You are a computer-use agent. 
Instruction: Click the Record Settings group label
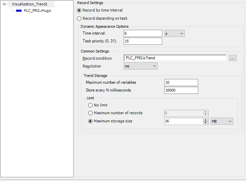(90, 3)
